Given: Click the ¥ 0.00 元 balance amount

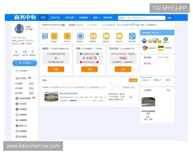Looking at the screenshot, I should [x=90, y=58].
